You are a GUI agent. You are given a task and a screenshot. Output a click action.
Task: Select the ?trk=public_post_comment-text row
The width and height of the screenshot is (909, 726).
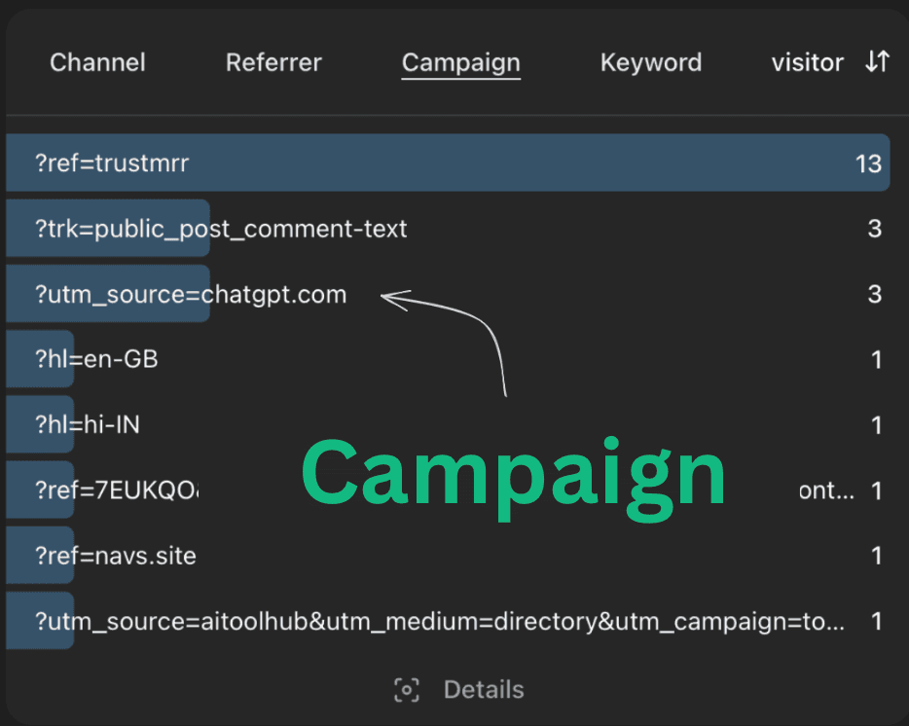click(448, 229)
